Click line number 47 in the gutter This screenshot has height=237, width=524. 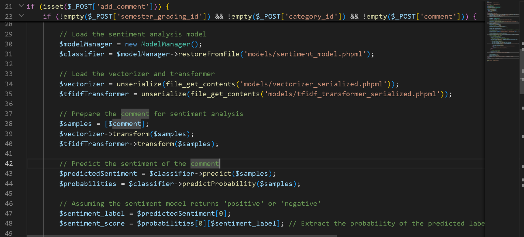point(9,214)
